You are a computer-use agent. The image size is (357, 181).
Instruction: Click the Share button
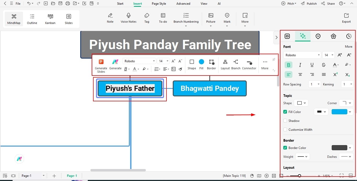click(x=328, y=4)
